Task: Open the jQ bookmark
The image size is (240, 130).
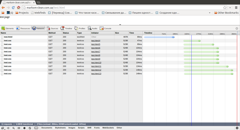Action: pos(10,13)
